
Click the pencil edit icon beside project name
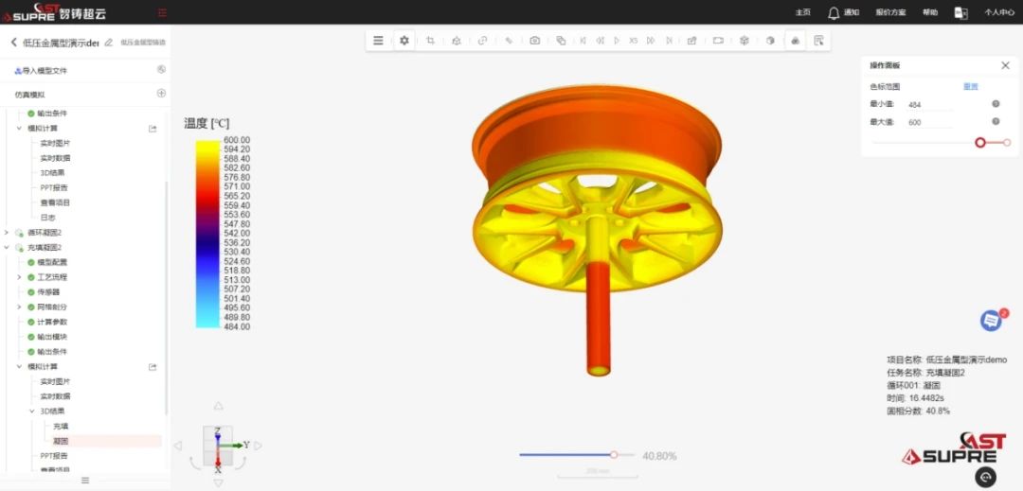[109, 43]
